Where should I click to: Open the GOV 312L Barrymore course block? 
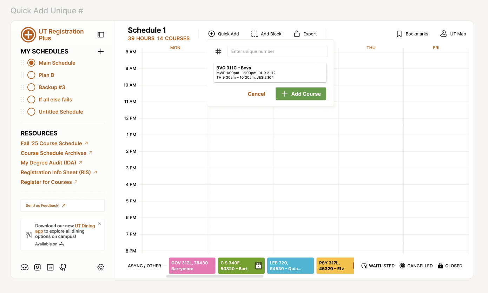tap(192, 266)
